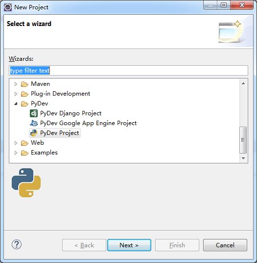The image size is (257, 263).
Task: Click the Next button
Action: (x=129, y=245)
